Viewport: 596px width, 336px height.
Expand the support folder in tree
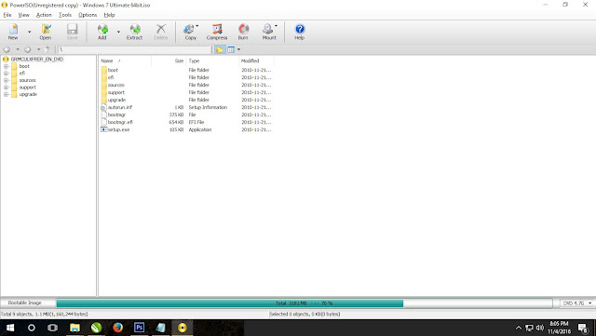[x=6, y=87]
